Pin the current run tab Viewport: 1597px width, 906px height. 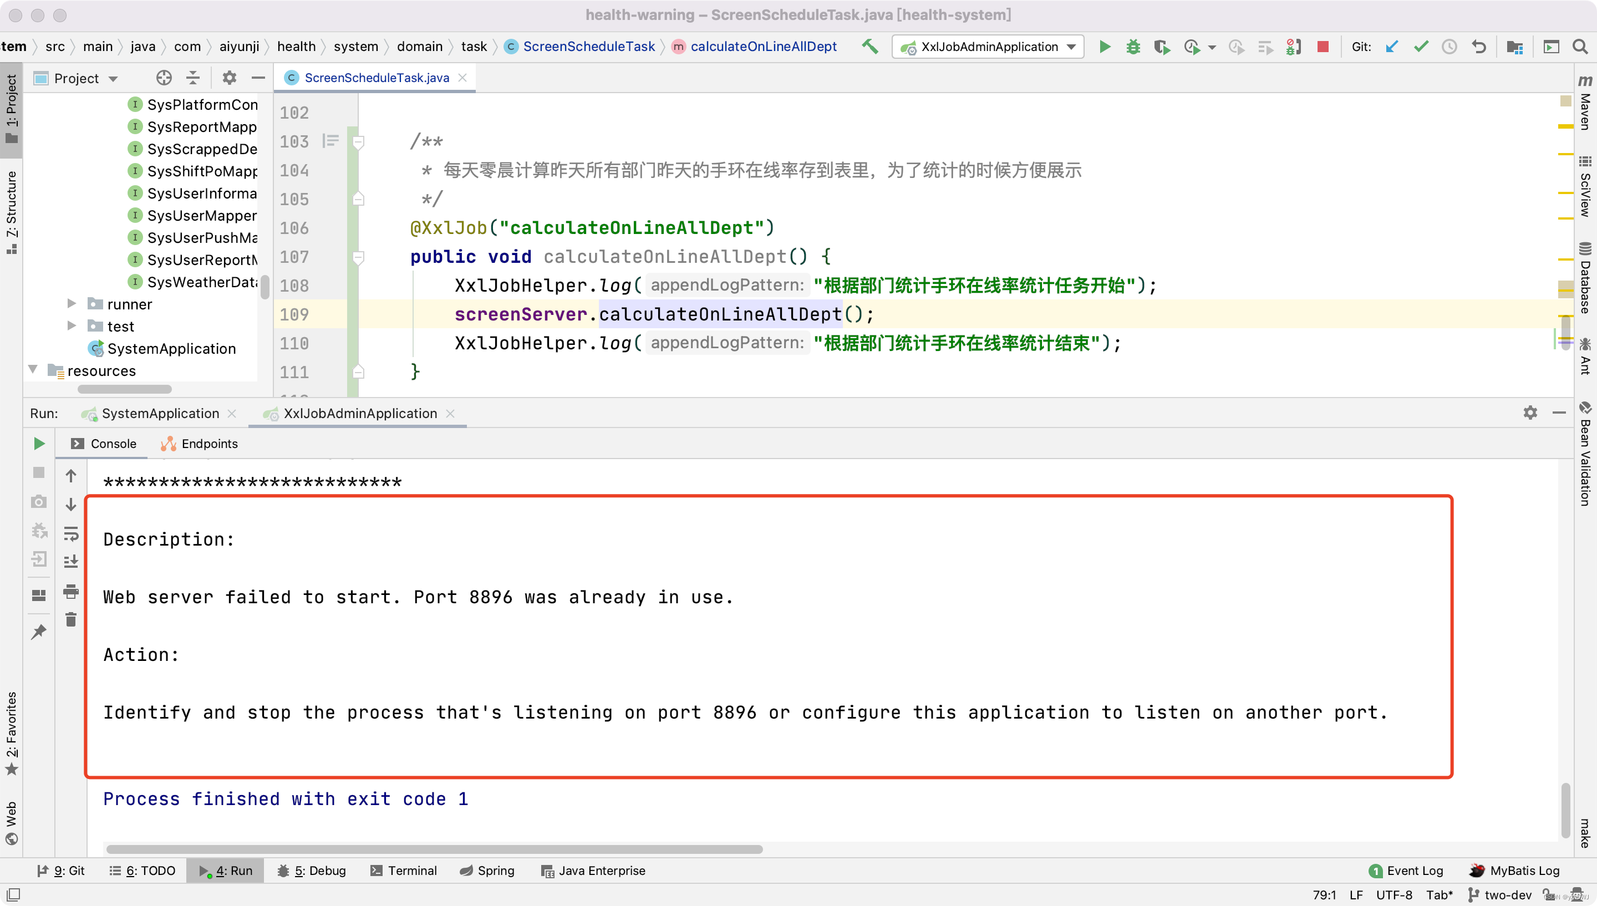[39, 632]
